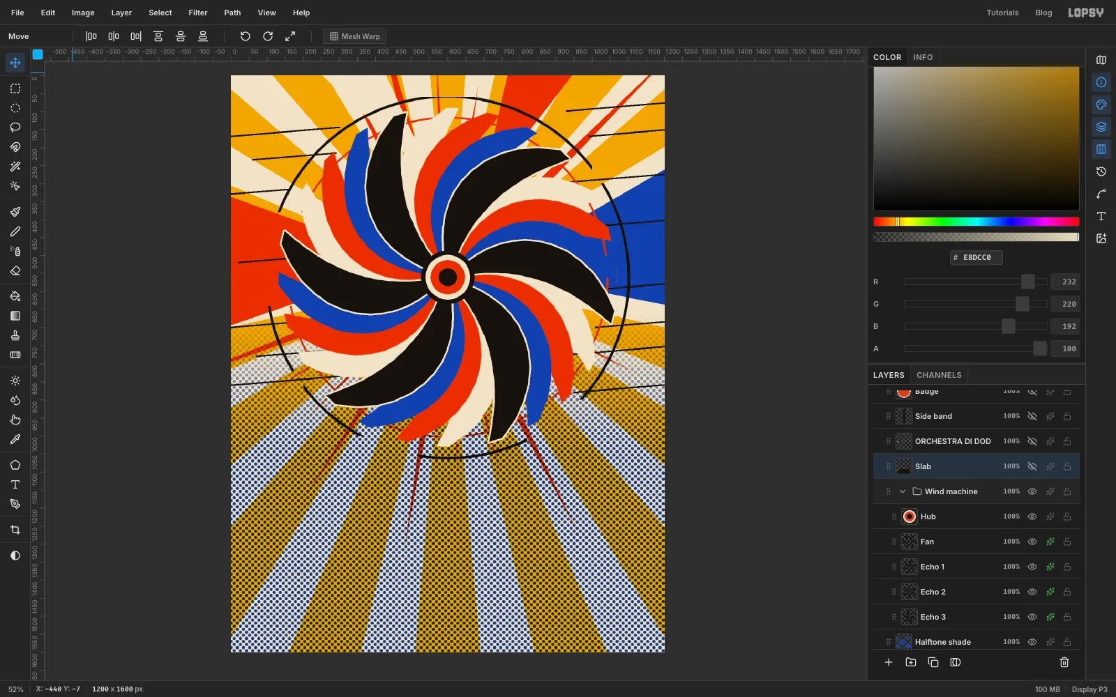Select the Clone Stamp tool
Screen dimensions: 1116x697
[15, 335]
